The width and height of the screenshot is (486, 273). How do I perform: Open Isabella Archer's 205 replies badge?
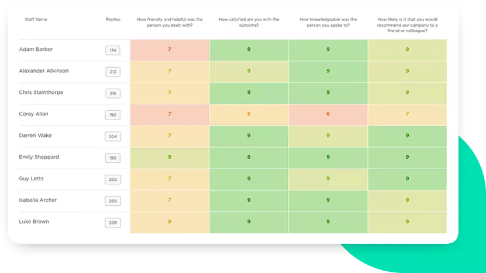click(113, 201)
